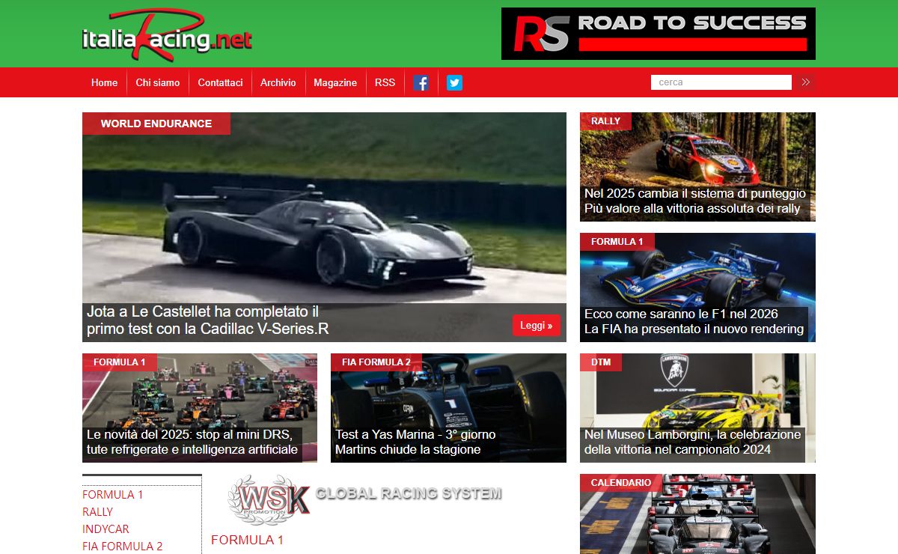898x554 pixels.
Task: Click the FORMULA 1 heading under WSK banner
Action: 247,540
